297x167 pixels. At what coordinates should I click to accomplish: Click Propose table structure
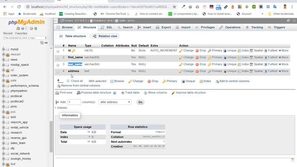click(x=94, y=93)
